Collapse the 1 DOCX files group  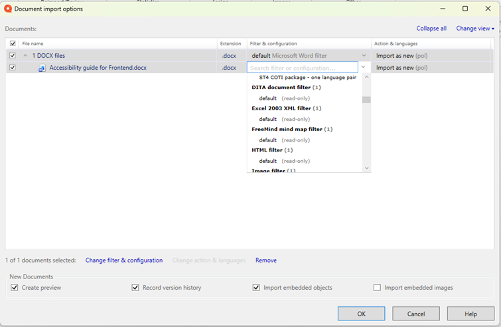(x=25, y=56)
